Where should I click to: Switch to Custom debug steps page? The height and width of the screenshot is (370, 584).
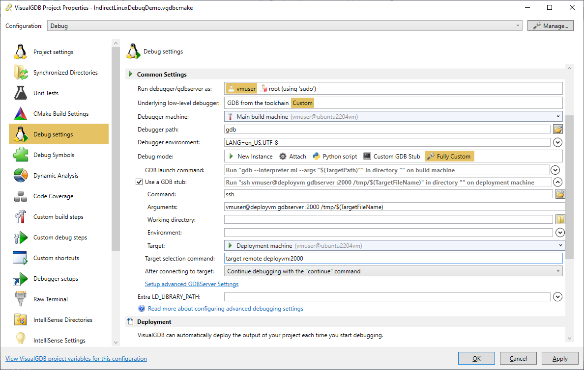(60, 238)
